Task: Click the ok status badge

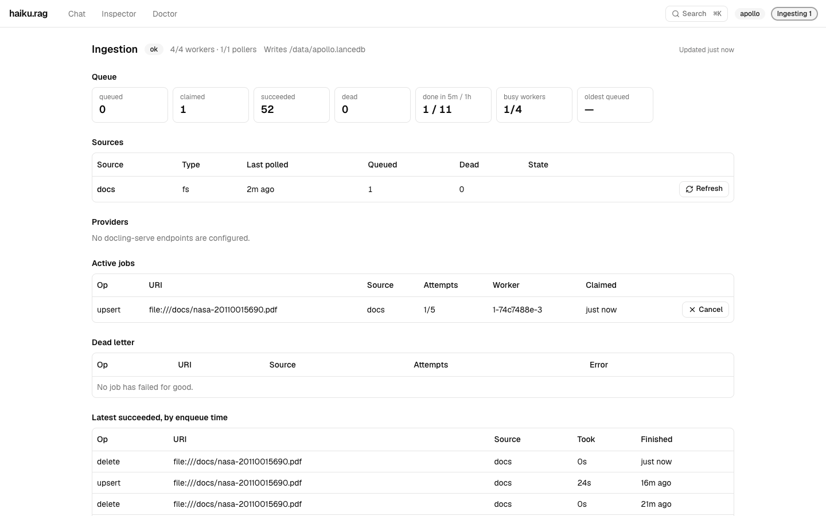Action: tap(154, 49)
